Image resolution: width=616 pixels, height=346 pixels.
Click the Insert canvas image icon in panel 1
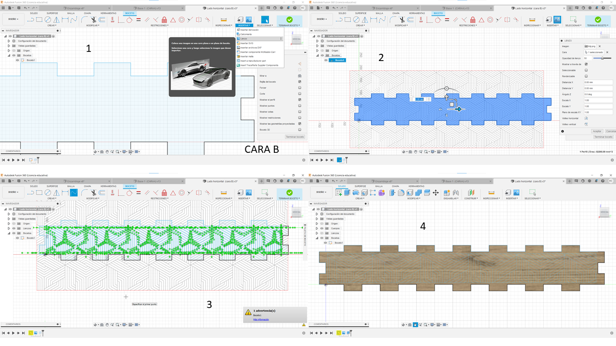pos(249,19)
